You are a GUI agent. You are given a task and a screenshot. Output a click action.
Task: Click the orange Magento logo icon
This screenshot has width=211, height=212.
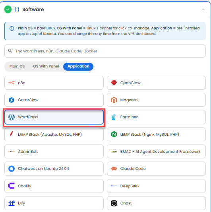tap(114, 100)
